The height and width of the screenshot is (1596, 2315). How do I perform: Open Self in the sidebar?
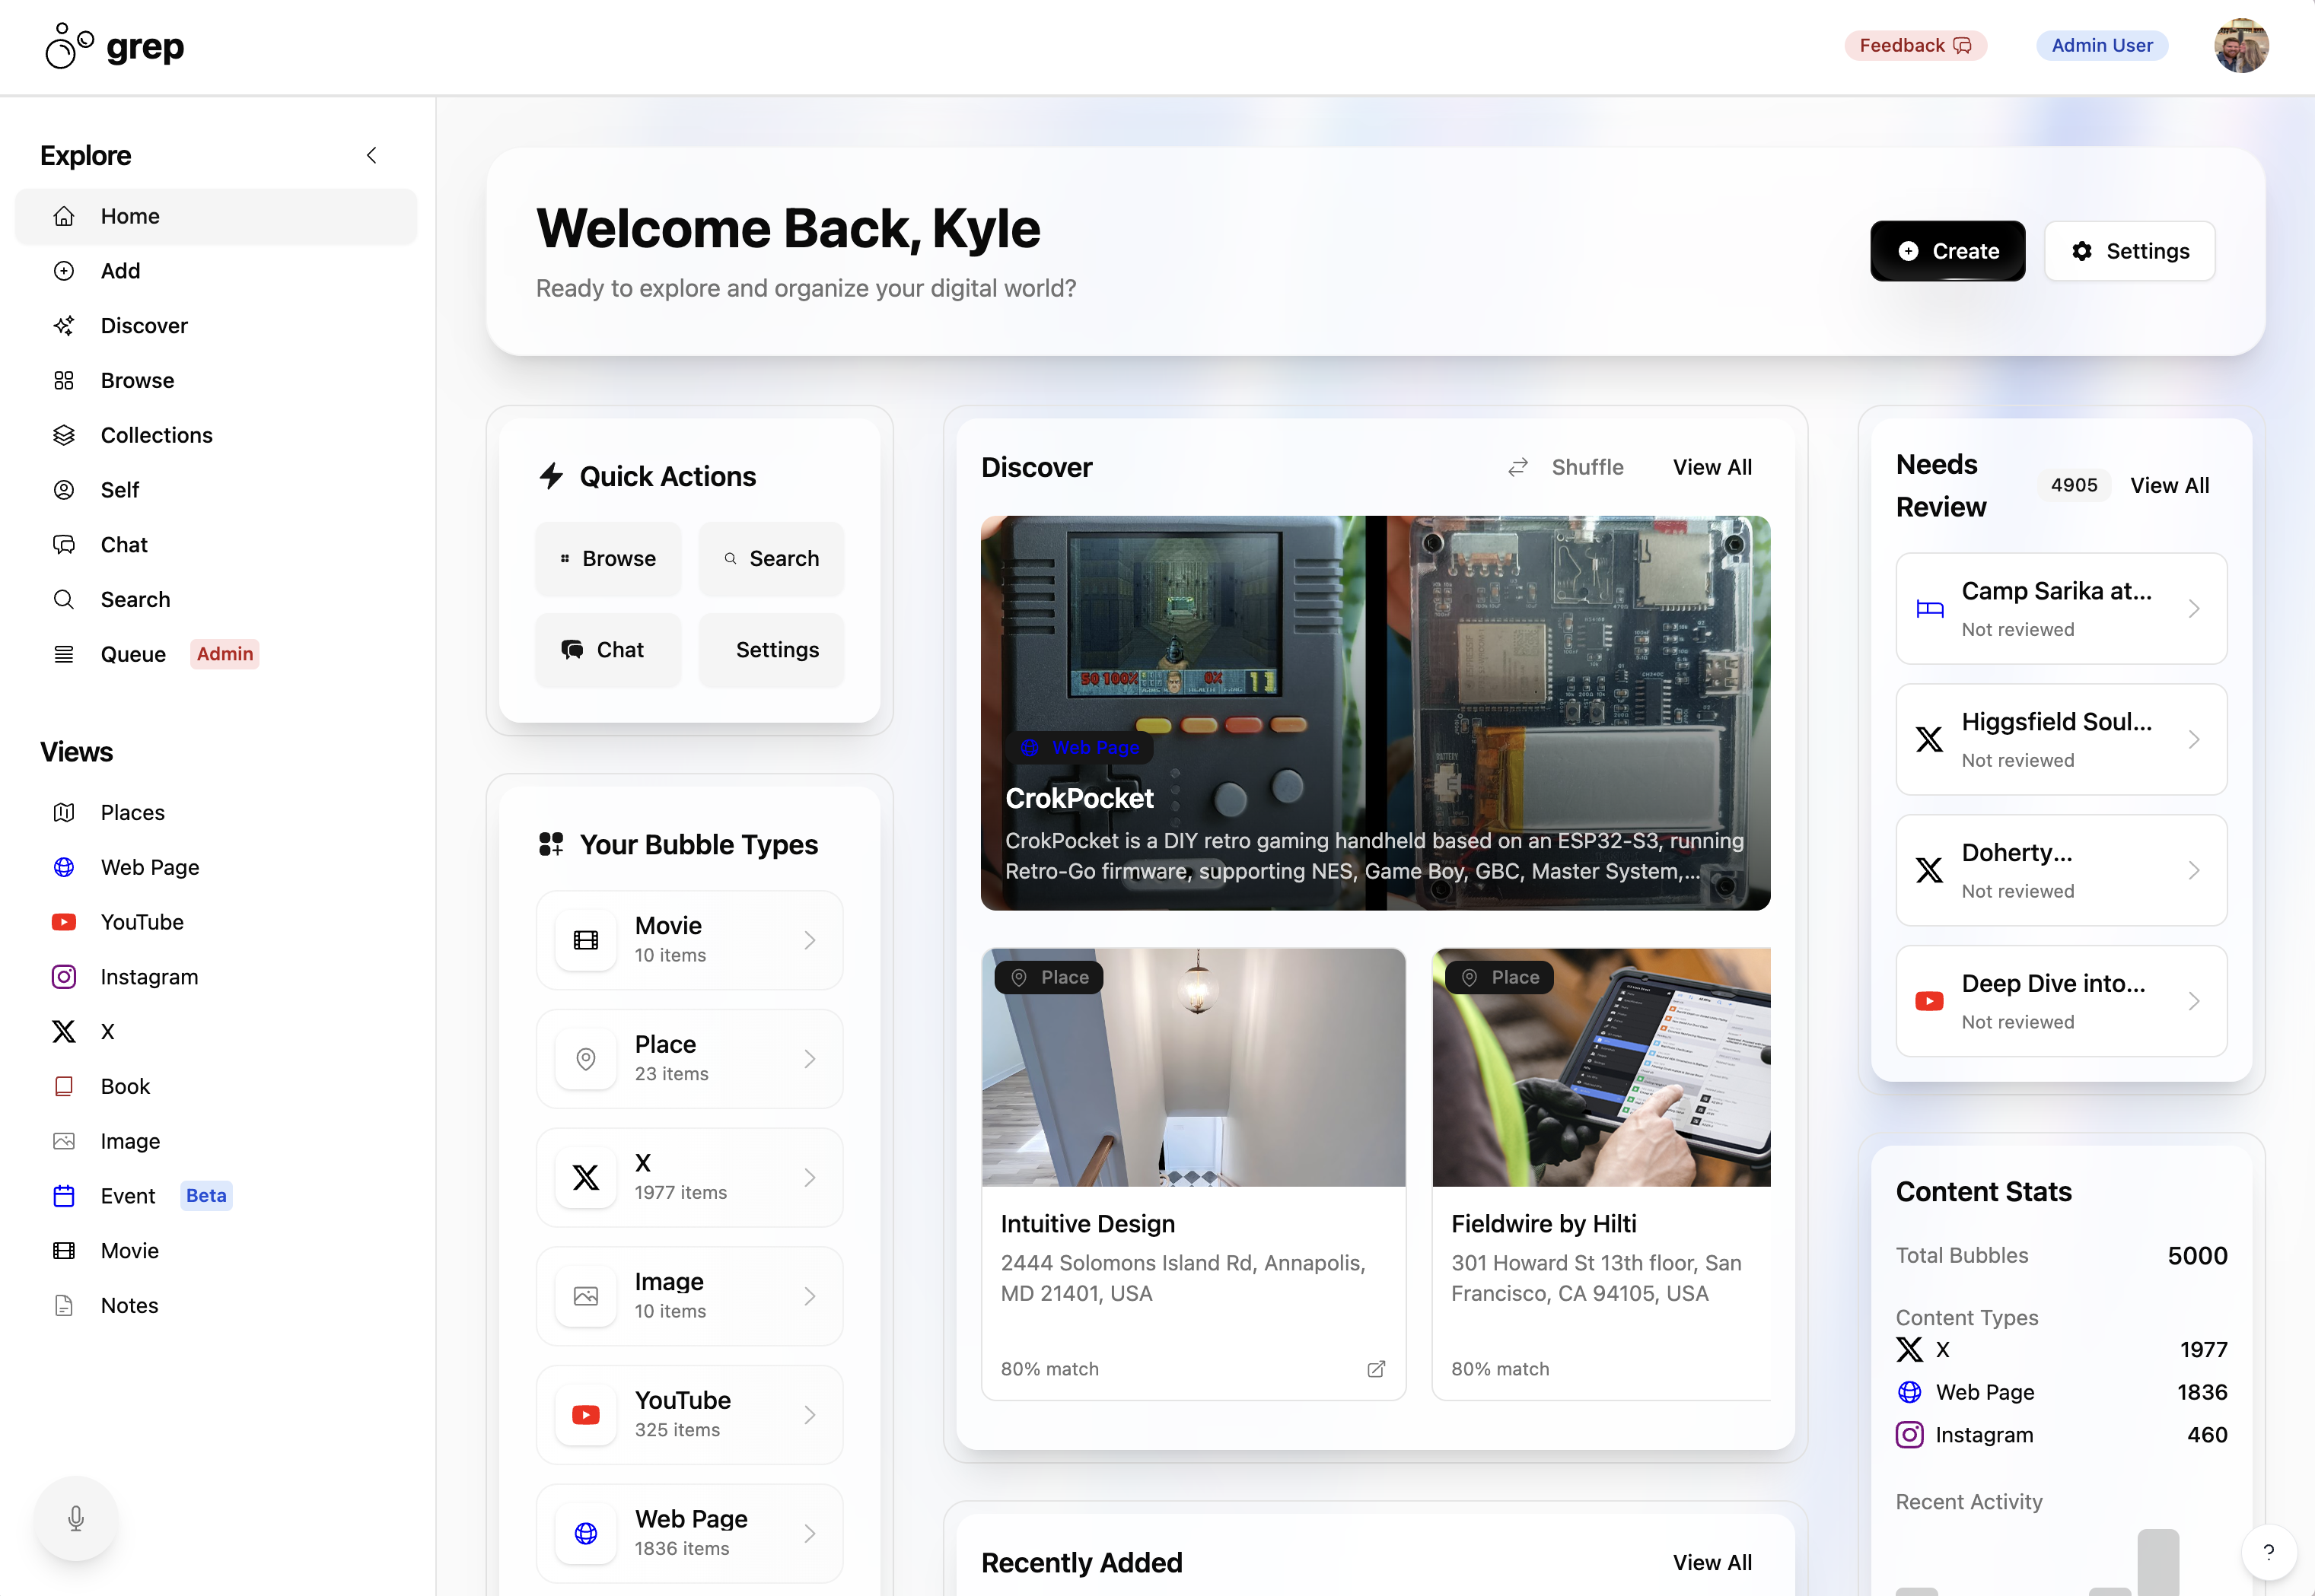(x=216, y=490)
